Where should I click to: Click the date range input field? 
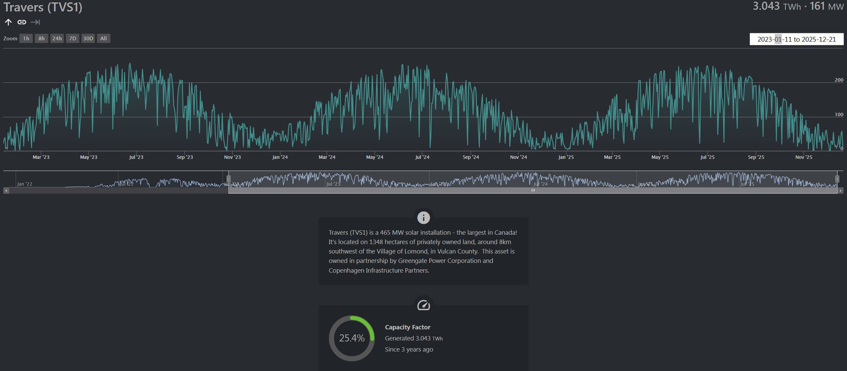796,39
